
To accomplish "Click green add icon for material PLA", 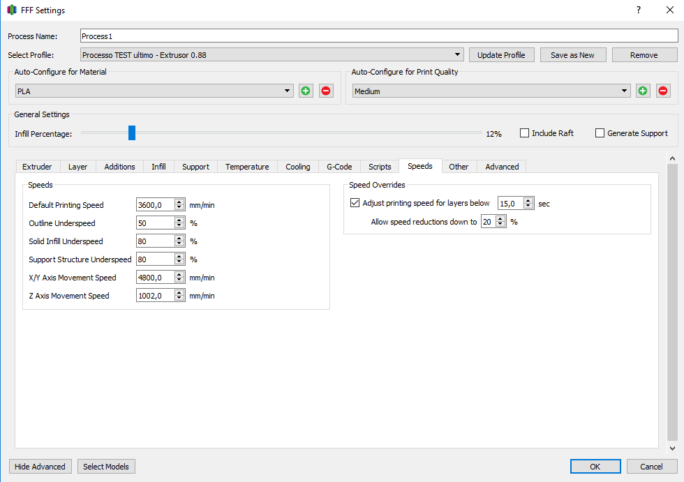I will click(306, 91).
